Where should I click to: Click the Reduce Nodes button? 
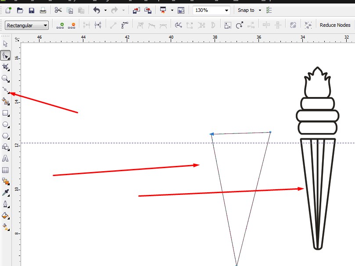(335, 25)
